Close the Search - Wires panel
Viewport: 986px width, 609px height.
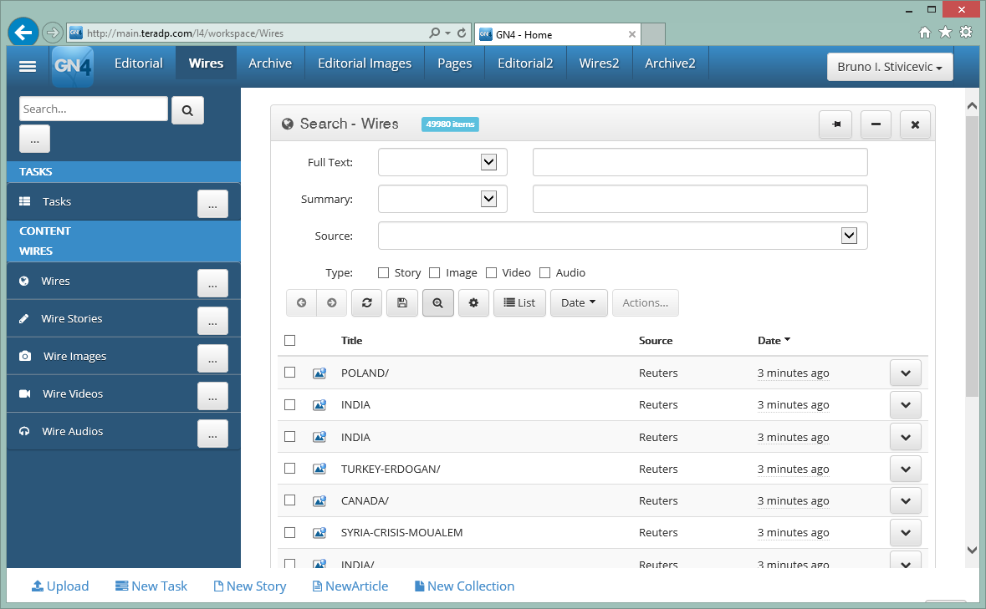point(915,124)
